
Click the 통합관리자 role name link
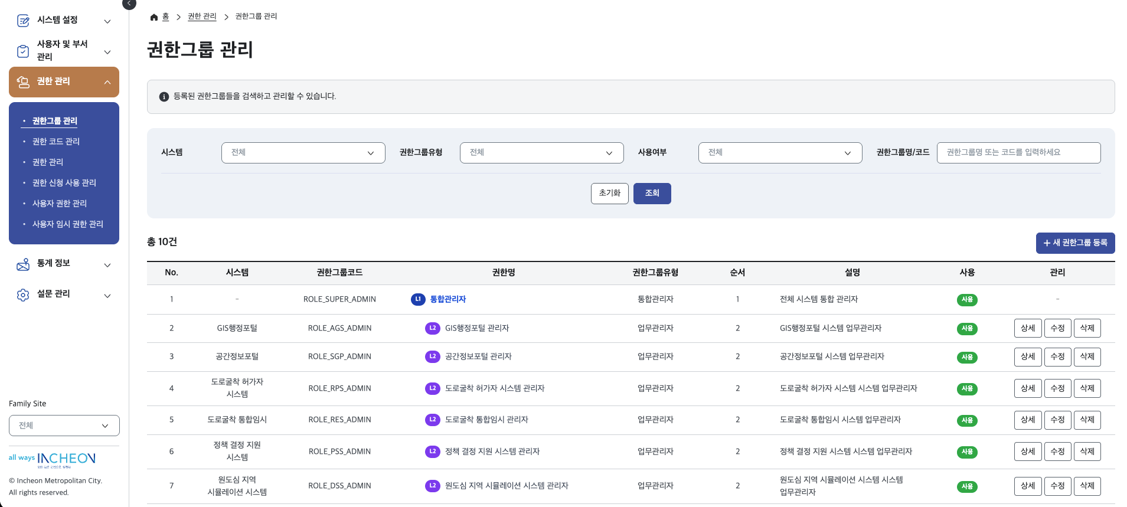pyautogui.click(x=447, y=299)
